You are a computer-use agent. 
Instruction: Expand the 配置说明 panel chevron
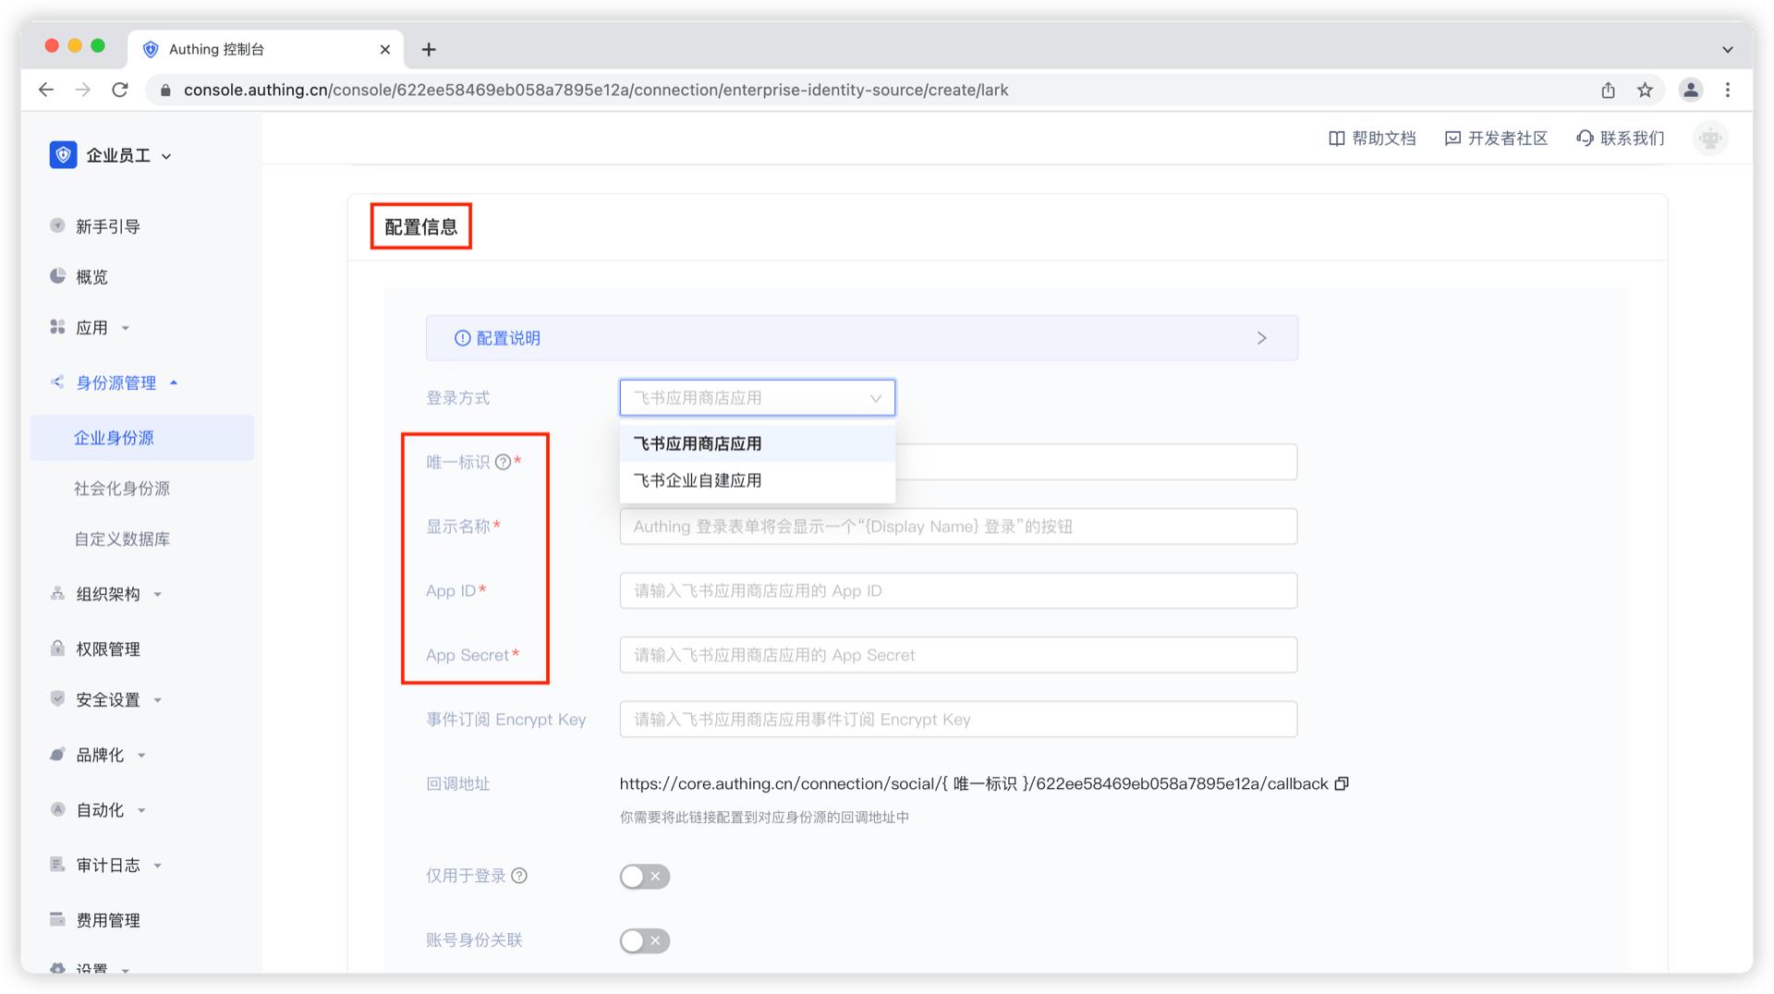(x=1261, y=338)
